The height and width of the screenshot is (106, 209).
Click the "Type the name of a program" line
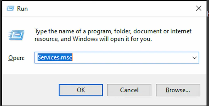(113, 31)
